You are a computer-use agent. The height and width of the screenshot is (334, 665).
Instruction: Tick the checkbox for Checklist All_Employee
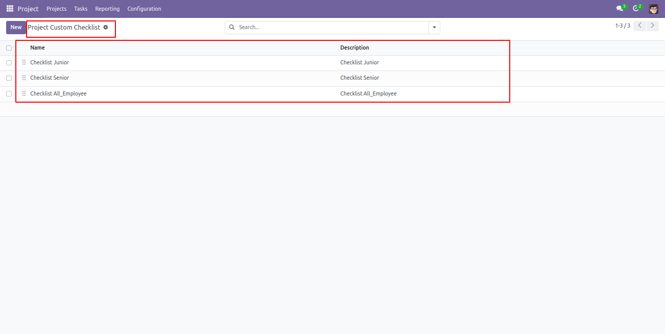tap(9, 94)
